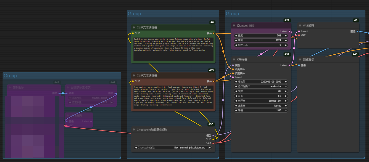Screen dimensions: 369x162
Task: Decrease 降噪 with its left arrow
Action: coord(236,110)
